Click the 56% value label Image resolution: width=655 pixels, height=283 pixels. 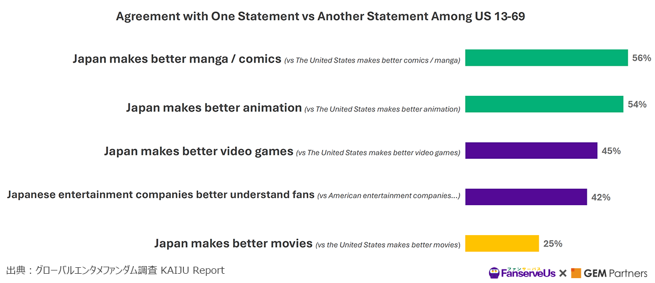642,58
